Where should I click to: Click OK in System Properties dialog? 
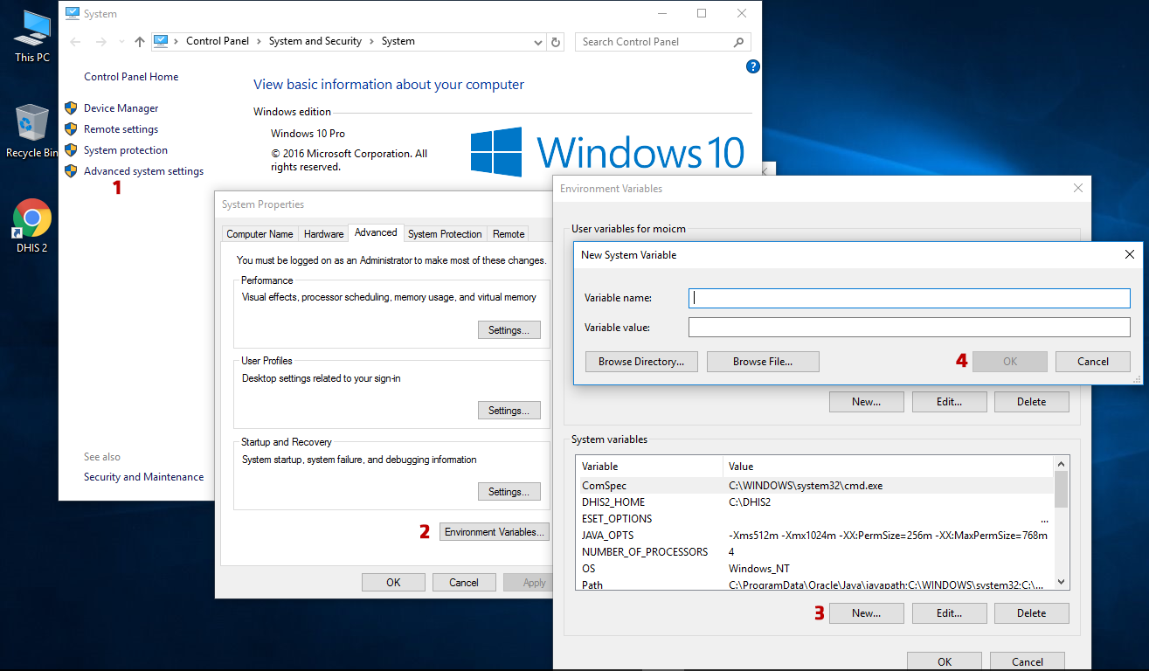394,583
